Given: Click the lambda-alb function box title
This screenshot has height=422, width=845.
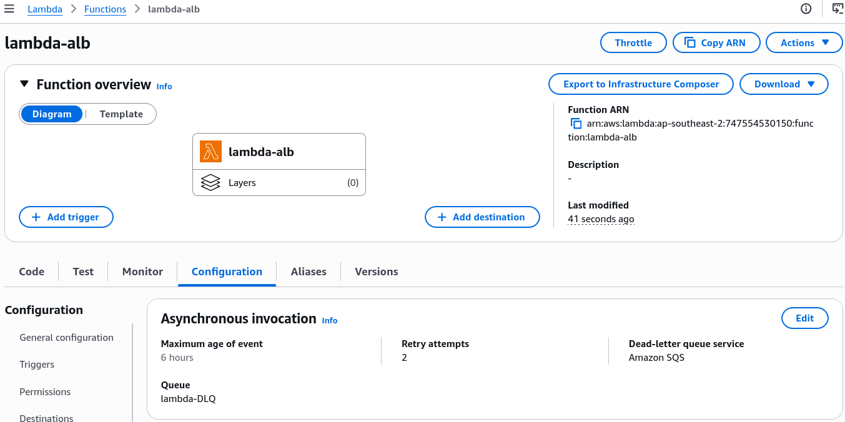Looking at the screenshot, I should point(261,152).
